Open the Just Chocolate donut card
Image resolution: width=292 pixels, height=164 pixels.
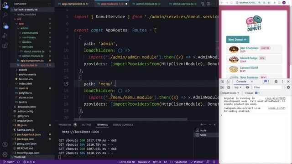pos(254,50)
